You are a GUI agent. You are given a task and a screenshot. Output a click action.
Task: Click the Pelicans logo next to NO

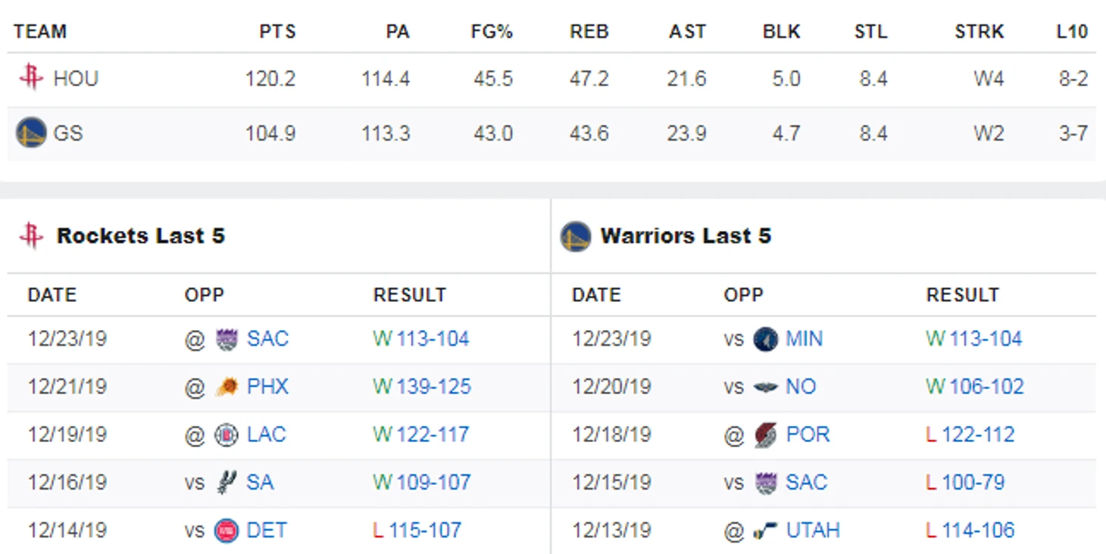766,387
